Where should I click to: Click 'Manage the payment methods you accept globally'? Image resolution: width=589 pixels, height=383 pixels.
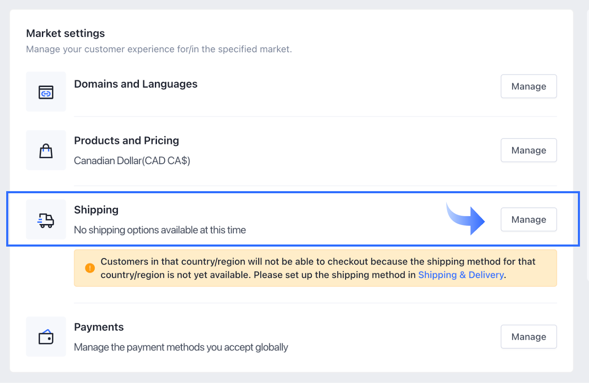pyautogui.click(x=181, y=347)
